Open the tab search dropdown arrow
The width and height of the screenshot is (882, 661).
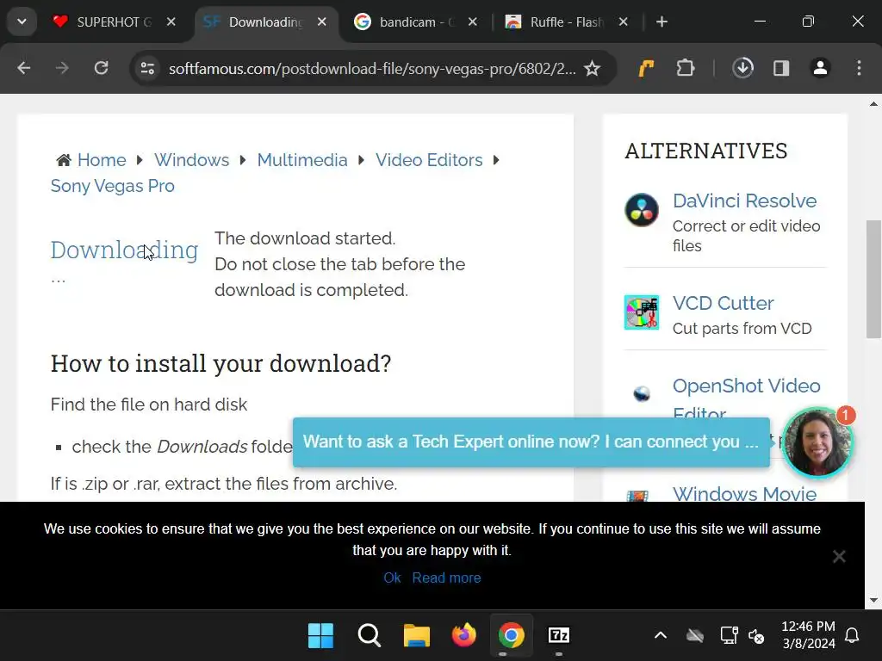coord(22,22)
